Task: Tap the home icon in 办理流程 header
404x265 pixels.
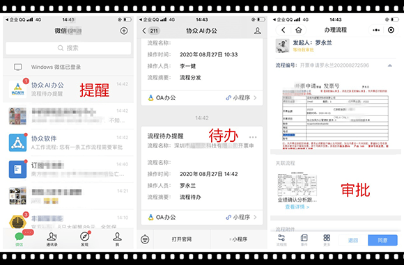Action: [x=298, y=30]
